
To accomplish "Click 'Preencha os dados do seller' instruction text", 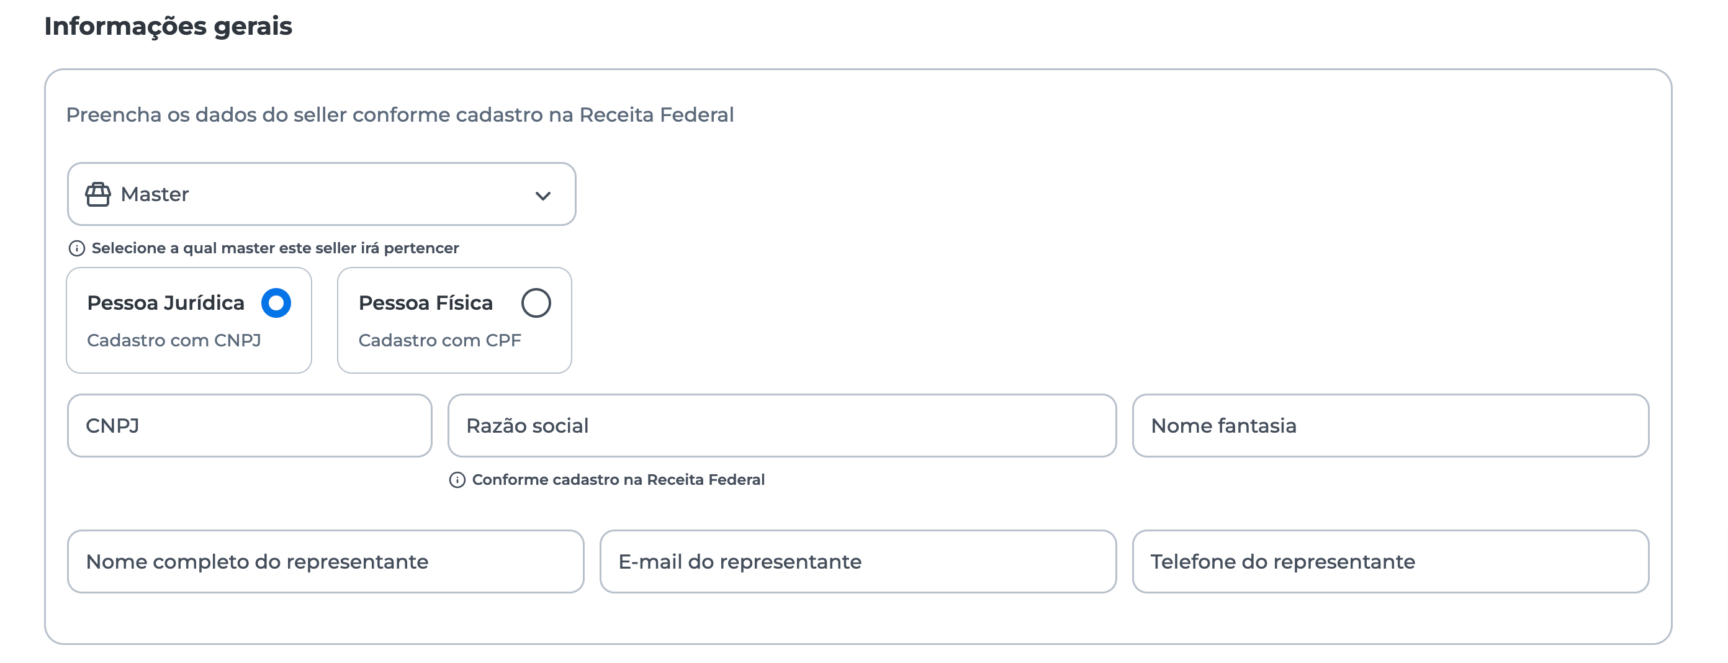I will pyautogui.click(x=400, y=115).
